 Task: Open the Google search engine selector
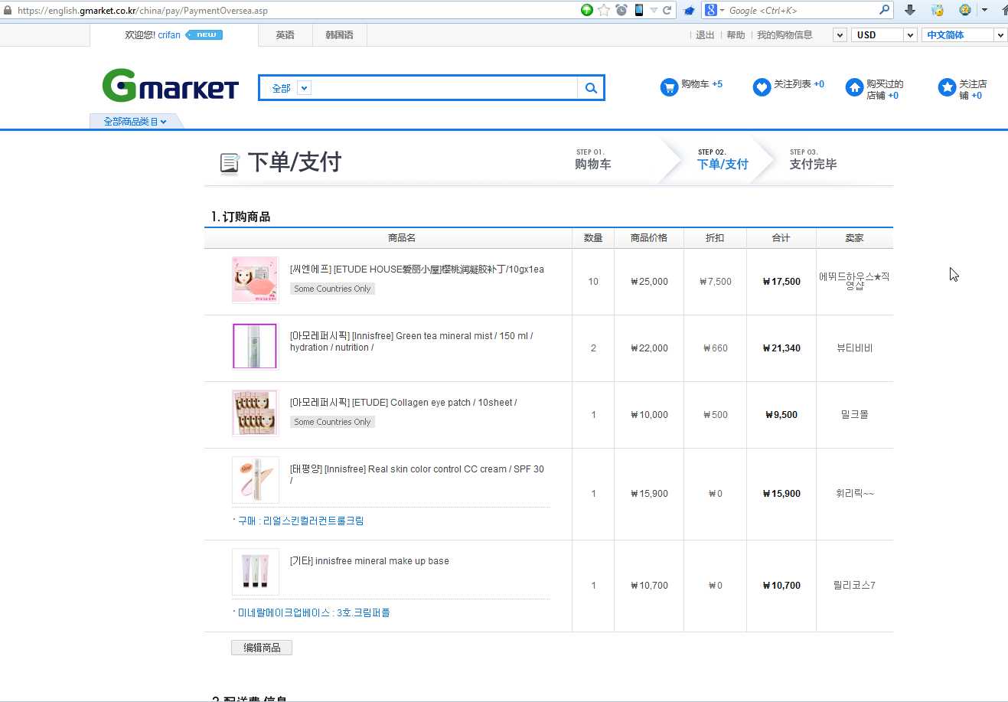(x=714, y=10)
